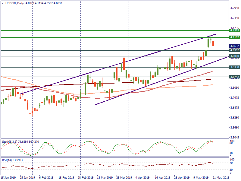Screen dimensions: 241x181
Task: Click the RSI 70 level scale mark
Action: 232,163
